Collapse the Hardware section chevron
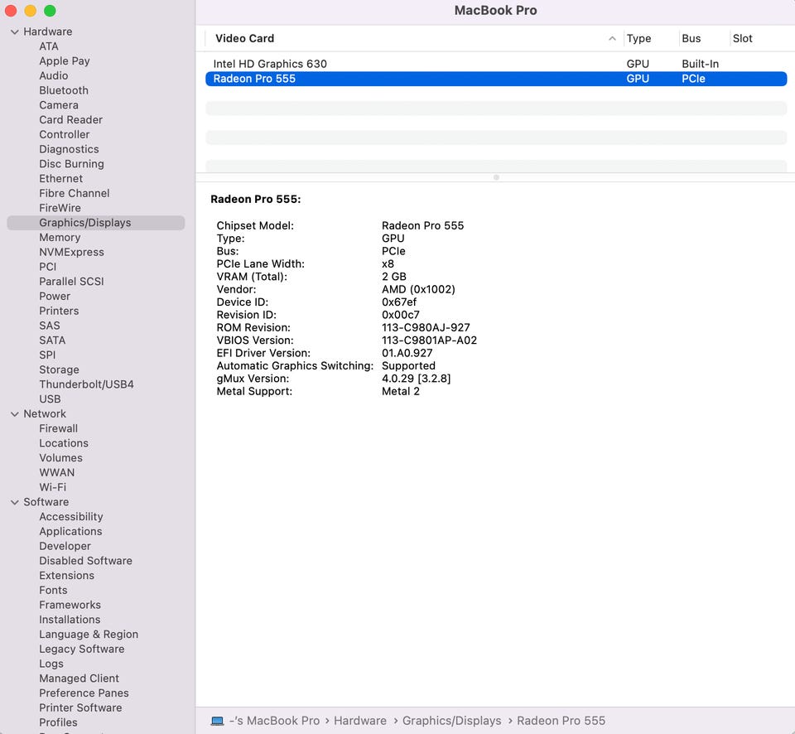The height and width of the screenshot is (734, 795). (x=15, y=32)
